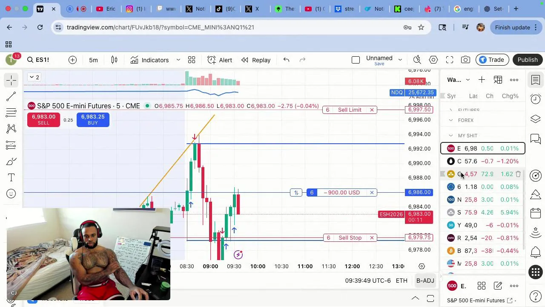The height and width of the screenshot is (307, 545).
Task: Click the browser address bar URL
Action: point(160,27)
